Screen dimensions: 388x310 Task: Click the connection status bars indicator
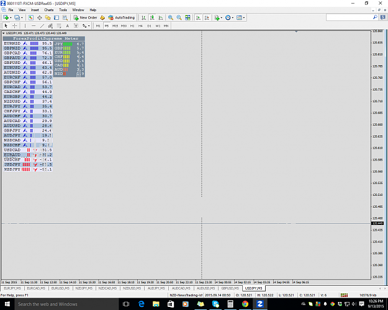click(344, 295)
